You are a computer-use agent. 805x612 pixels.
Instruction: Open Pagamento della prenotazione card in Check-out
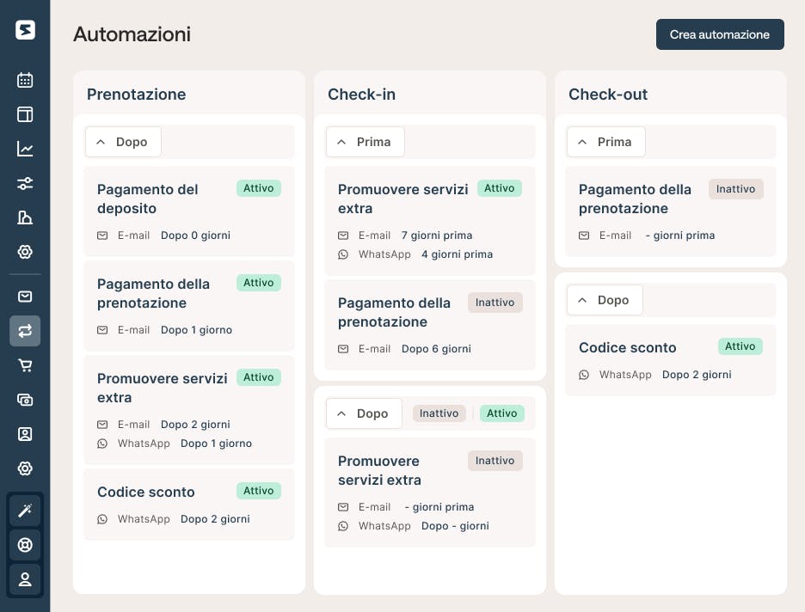[671, 211]
